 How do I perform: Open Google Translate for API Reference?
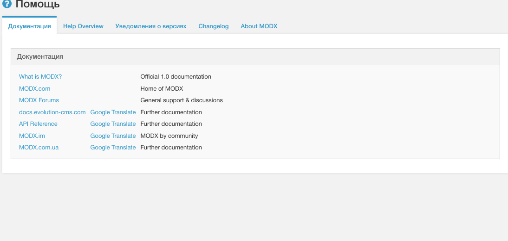tap(113, 124)
